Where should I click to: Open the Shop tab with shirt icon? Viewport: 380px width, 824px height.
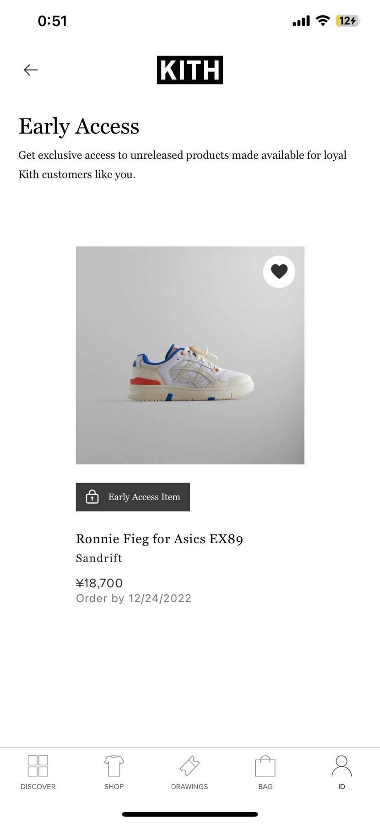114,773
